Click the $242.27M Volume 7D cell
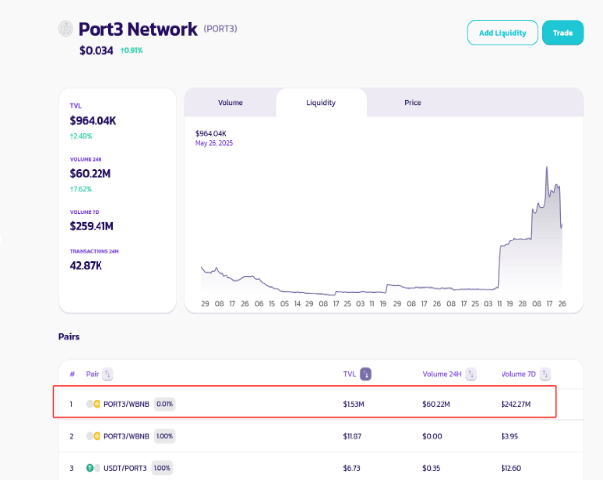The width and height of the screenshot is (603, 480). click(516, 404)
